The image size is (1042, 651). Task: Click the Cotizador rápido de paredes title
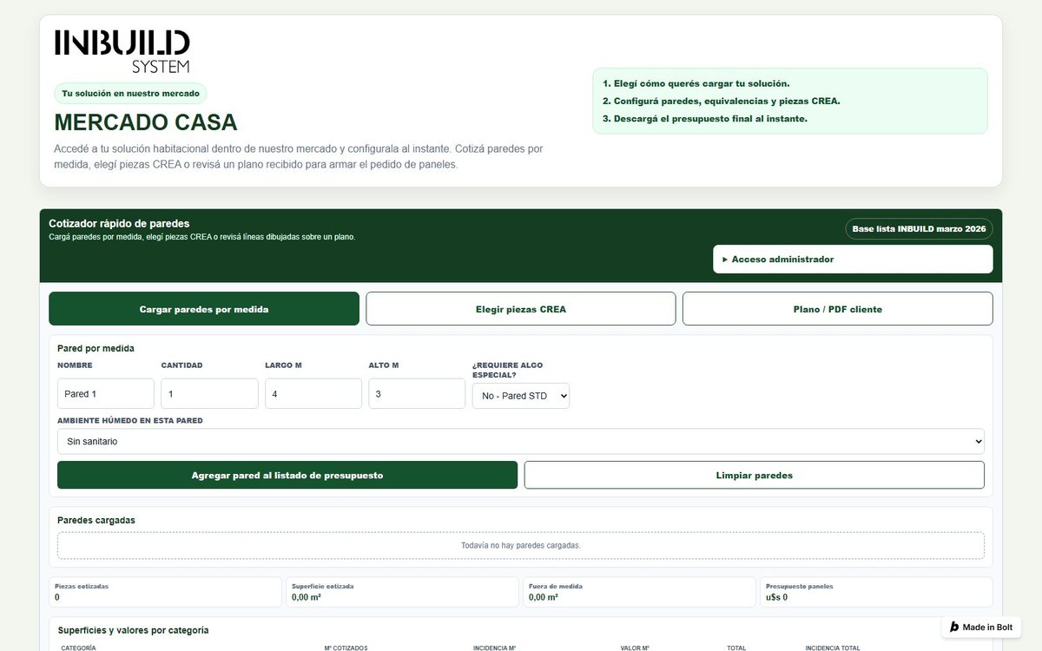tap(119, 223)
